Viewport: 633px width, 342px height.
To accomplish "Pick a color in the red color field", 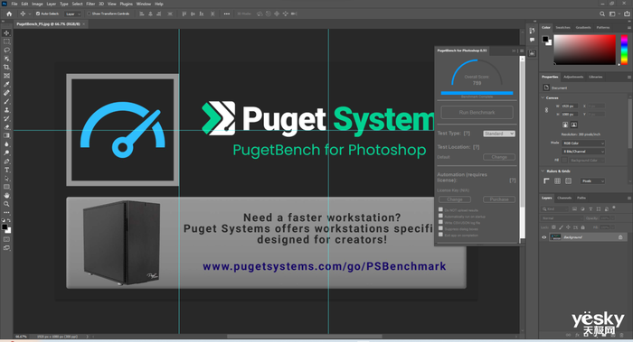I will pos(584,50).
